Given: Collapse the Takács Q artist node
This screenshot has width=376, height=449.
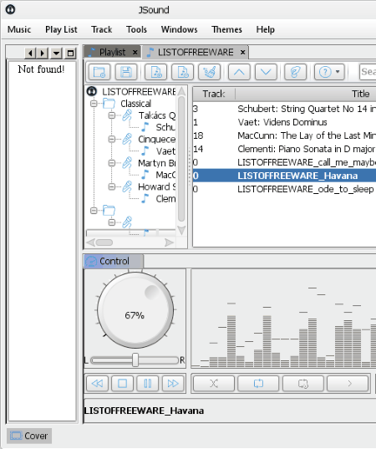Looking at the screenshot, I should pyautogui.click(x=112, y=115).
